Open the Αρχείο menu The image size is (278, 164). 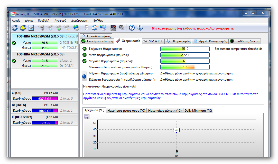pos(16,21)
